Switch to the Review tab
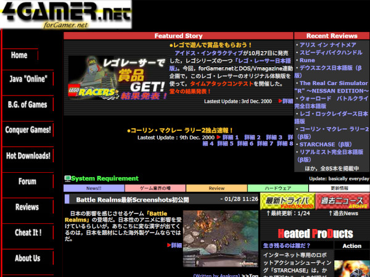The width and height of the screenshot is (370, 277). (216, 188)
